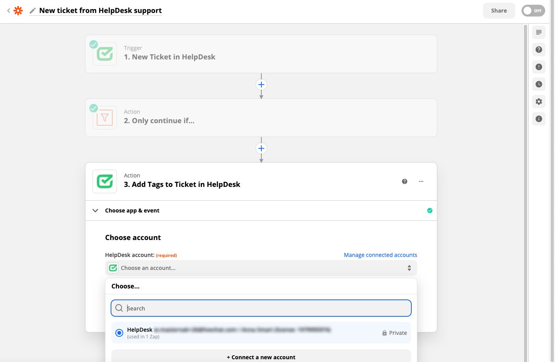The height and width of the screenshot is (362, 555).
Task: Click the green check on Choose app & event
Action: click(430, 211)
